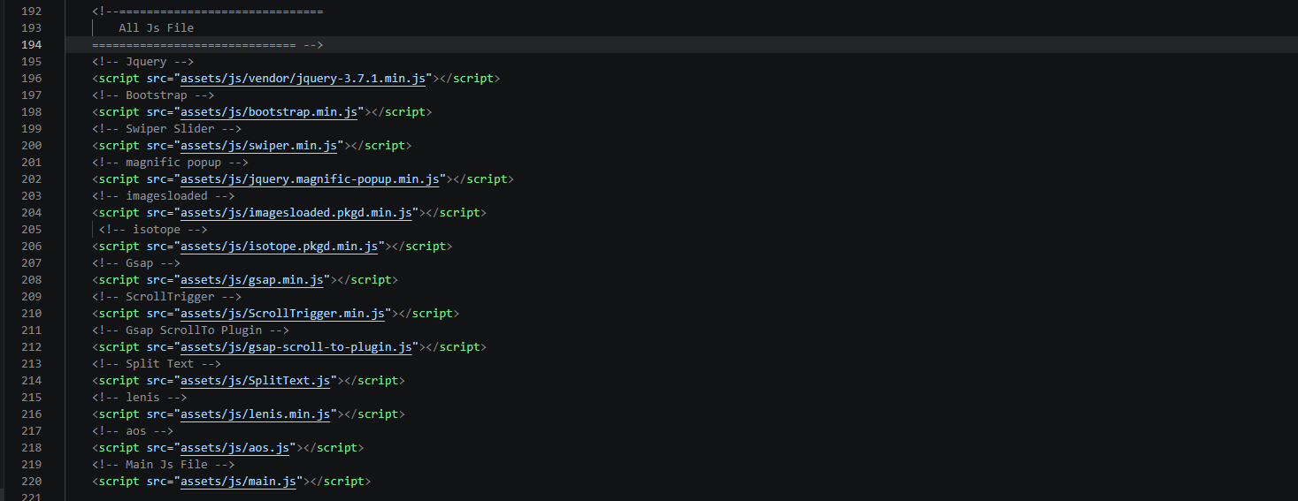Follow gsap-scroll-to-plugin.js link
Viewport: 1298px width, 501px height.
click(x=296, y=346)
